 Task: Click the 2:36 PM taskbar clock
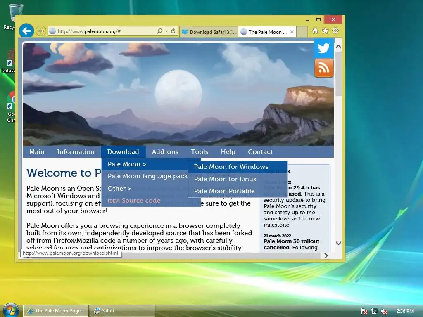tap(405, 311)
